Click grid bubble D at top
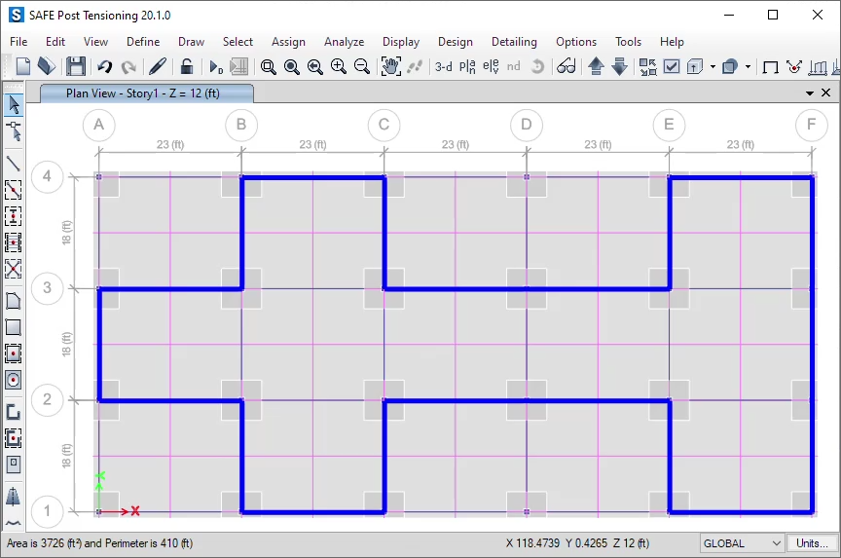841x558 pixels. 527,125
